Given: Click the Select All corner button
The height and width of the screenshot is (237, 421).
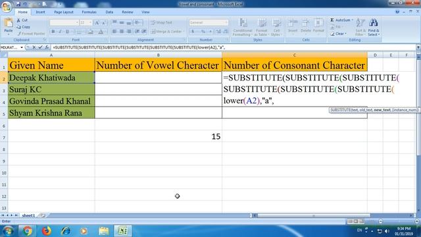Looking at the screenshot, I should [4, 55].
